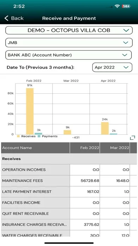This screenshot has width=138, height=246.
Task: Click the 3775.62 insurance charges value
Action: coord(92,224)
